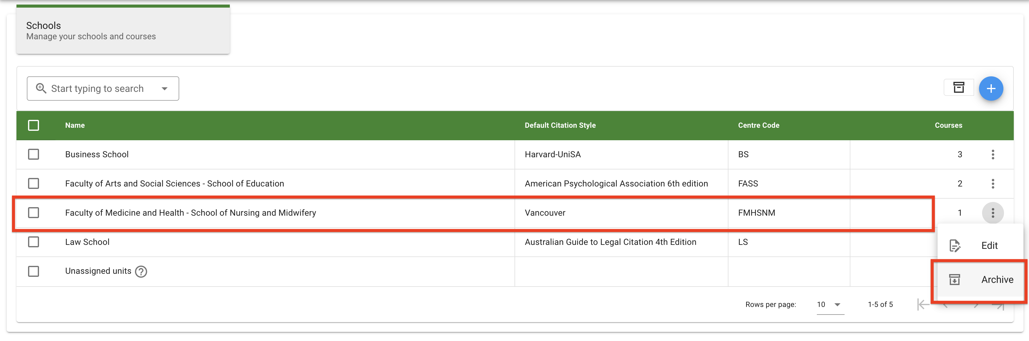Open the Schools tab card
Image resolution: width=1029 pixels, height=341 pixels.
tap(123, 31)
